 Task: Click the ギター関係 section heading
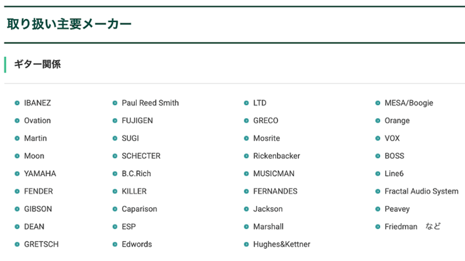click(x=37, y=64)
